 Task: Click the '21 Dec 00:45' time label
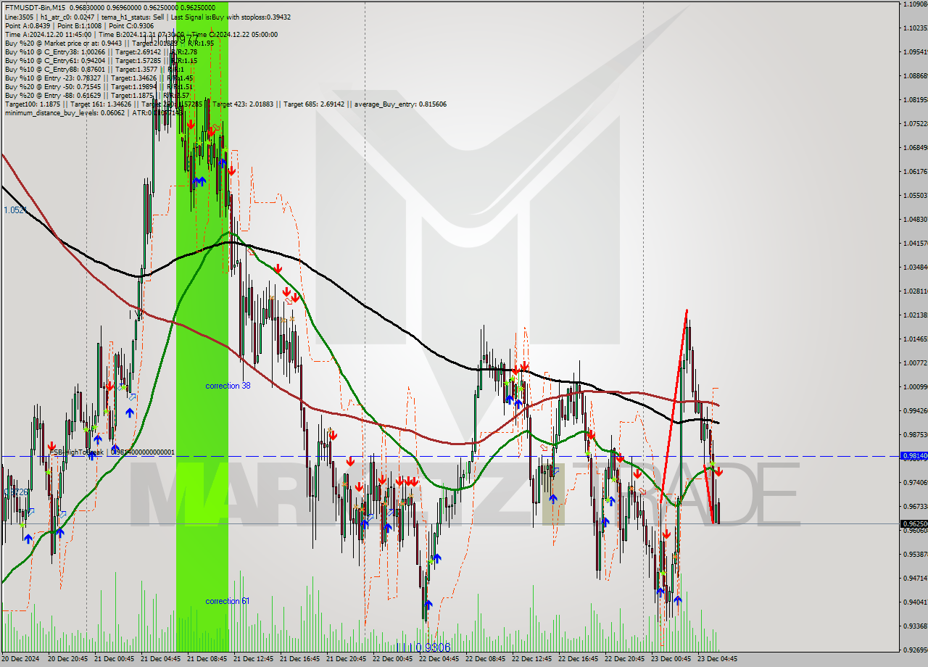[115, 659]
